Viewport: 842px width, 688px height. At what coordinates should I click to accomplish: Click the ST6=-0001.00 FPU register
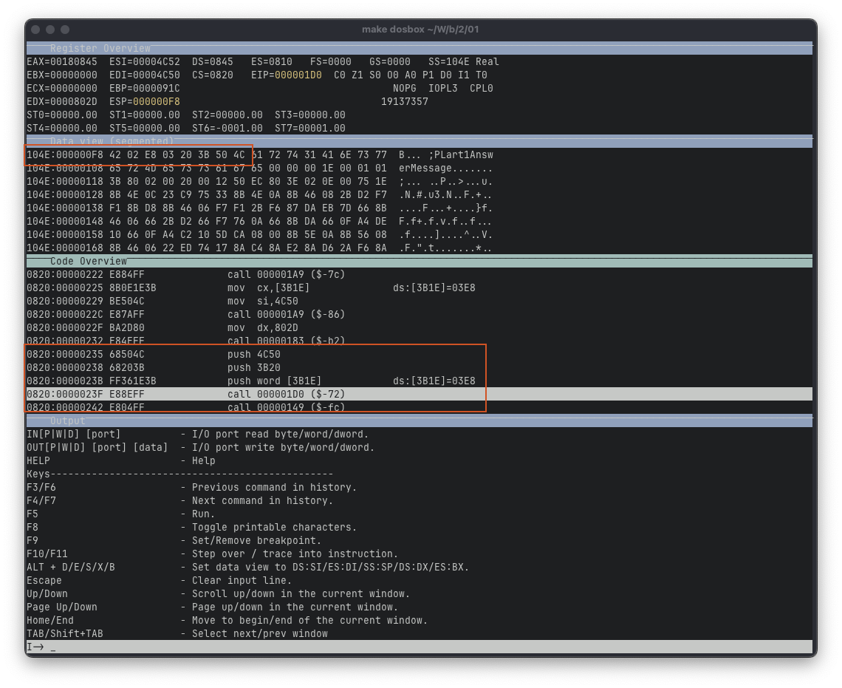click(x=227, y=129)
